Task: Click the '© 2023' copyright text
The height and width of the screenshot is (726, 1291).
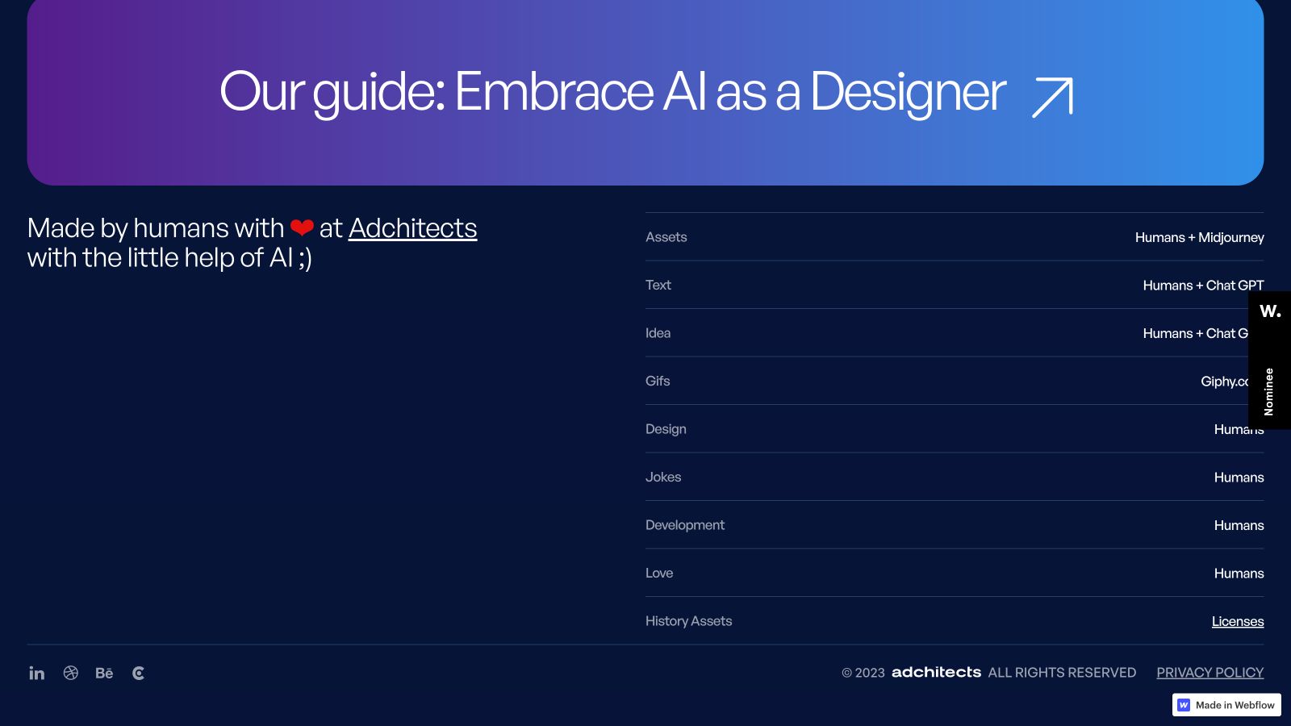Action: point(863,673)
